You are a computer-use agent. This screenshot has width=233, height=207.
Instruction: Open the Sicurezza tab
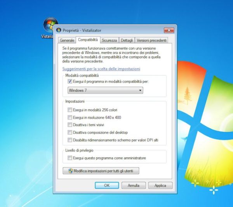click(x=109, y=40)
